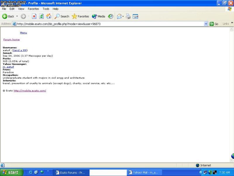Viewport: 234px width, 176px height.
Task: Open the View menu
Action: [21, 9]
